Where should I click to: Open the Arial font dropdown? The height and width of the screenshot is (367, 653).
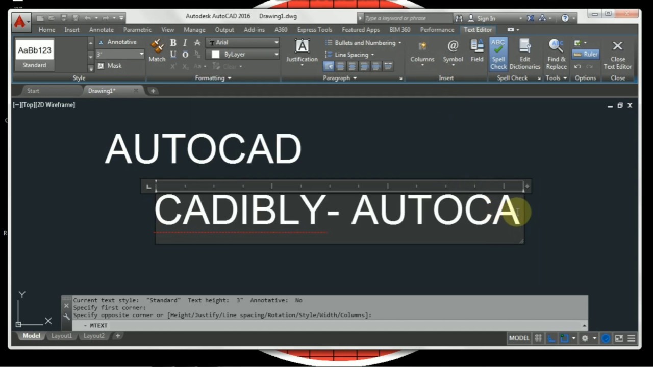point(243,43)
